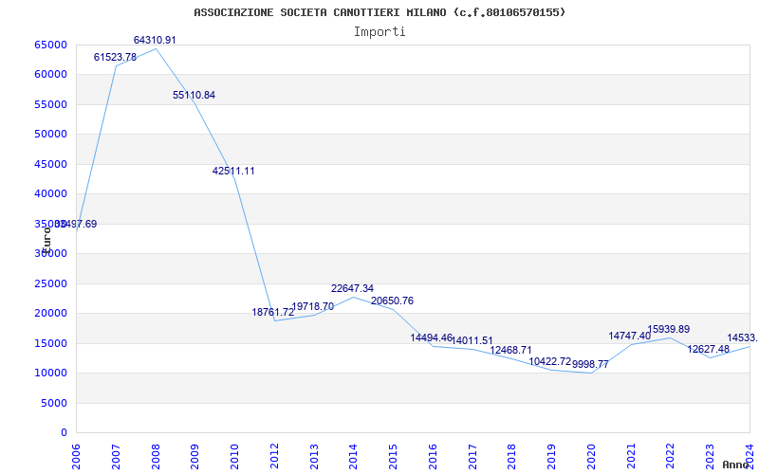
Task: Select the 14011.51 data label
Action: [x=472, y=340]
